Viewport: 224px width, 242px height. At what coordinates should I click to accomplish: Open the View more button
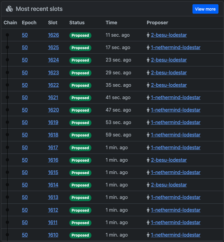(x=205, y=9)
